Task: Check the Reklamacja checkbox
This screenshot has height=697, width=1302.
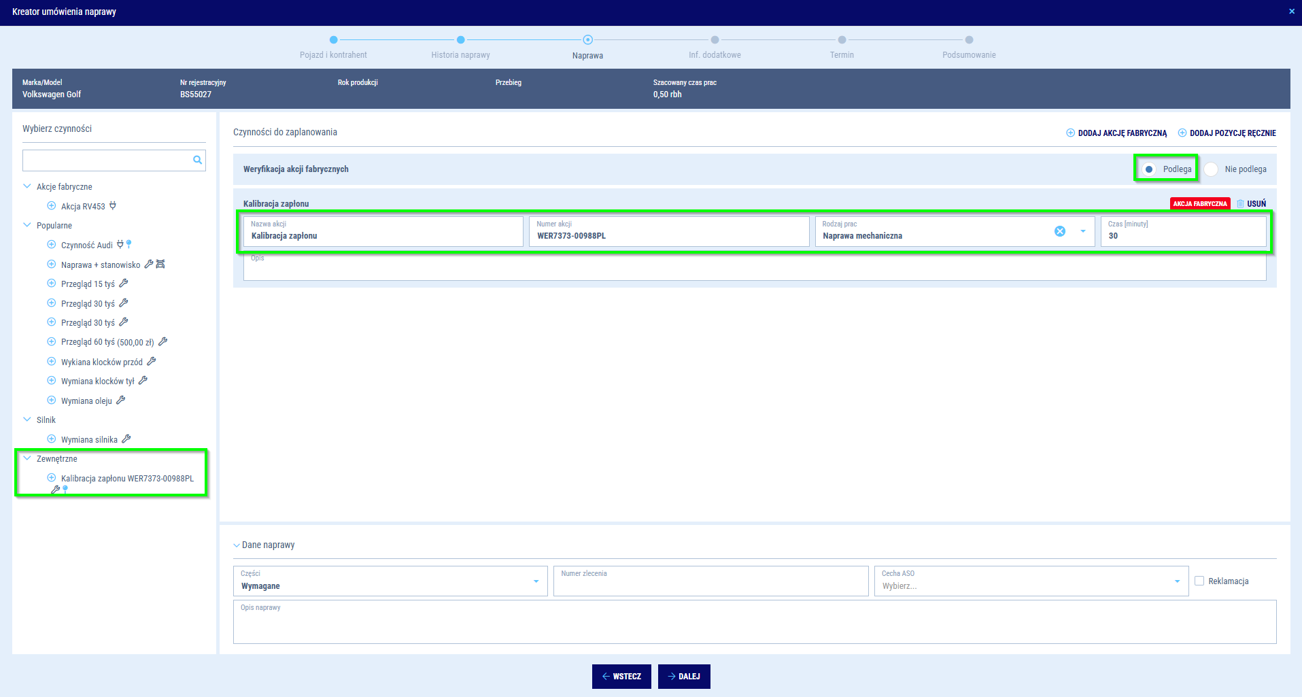Action: click(1199, 581)
